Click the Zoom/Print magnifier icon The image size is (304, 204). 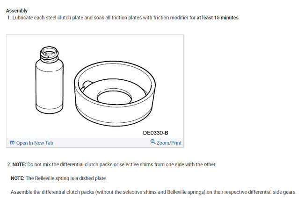pyautogui.click(x=153, y=142)
